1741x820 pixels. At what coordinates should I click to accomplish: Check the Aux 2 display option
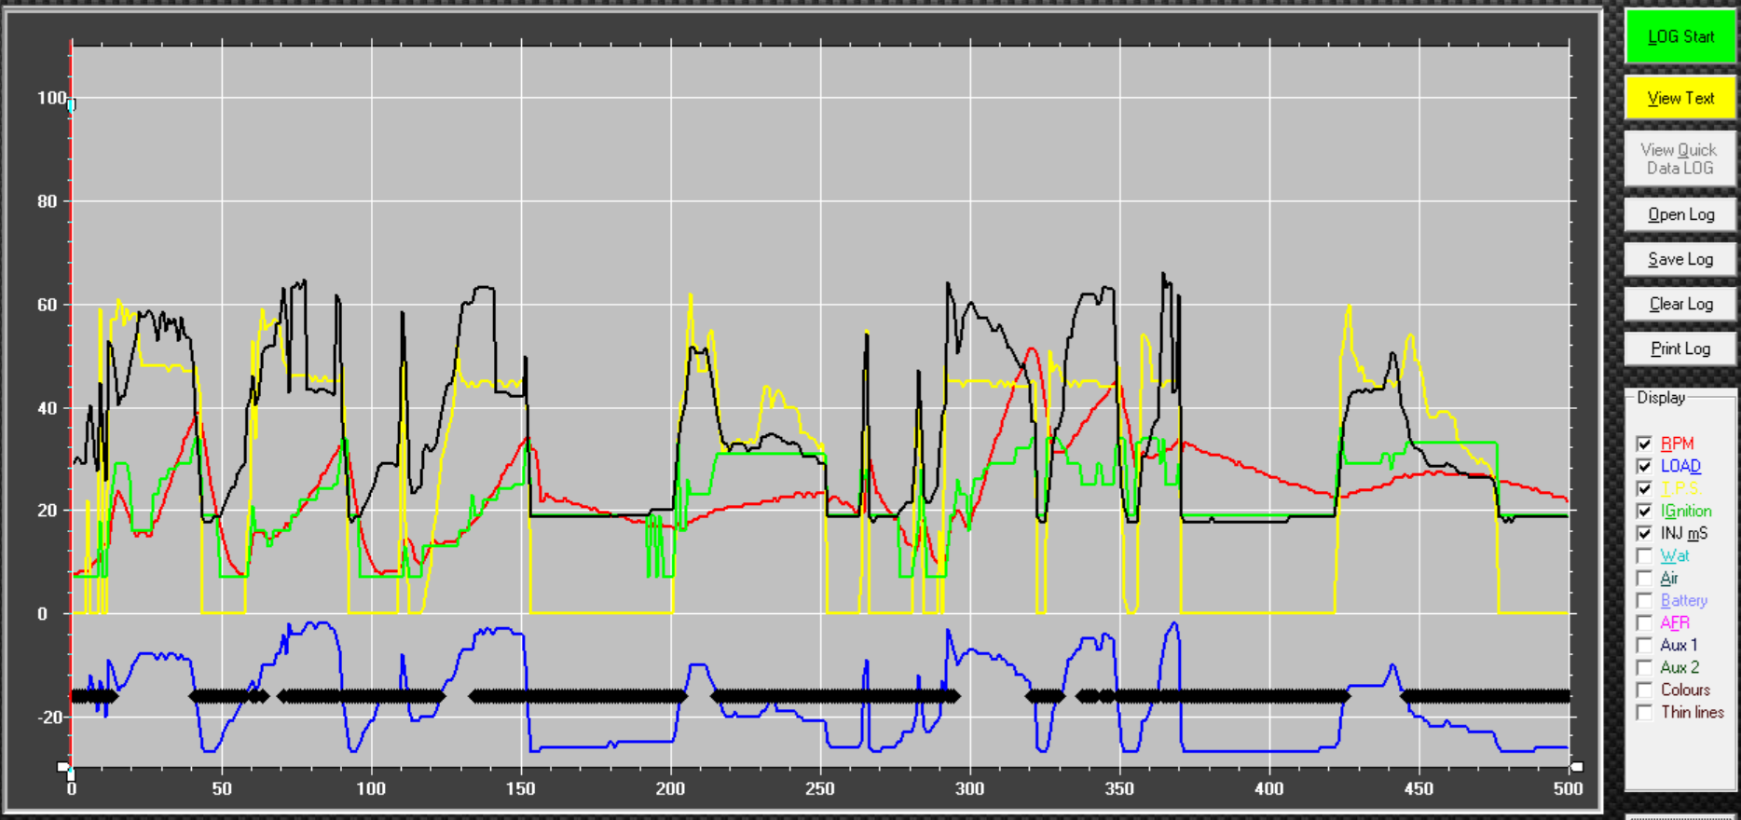click(x=1644, y=667)
